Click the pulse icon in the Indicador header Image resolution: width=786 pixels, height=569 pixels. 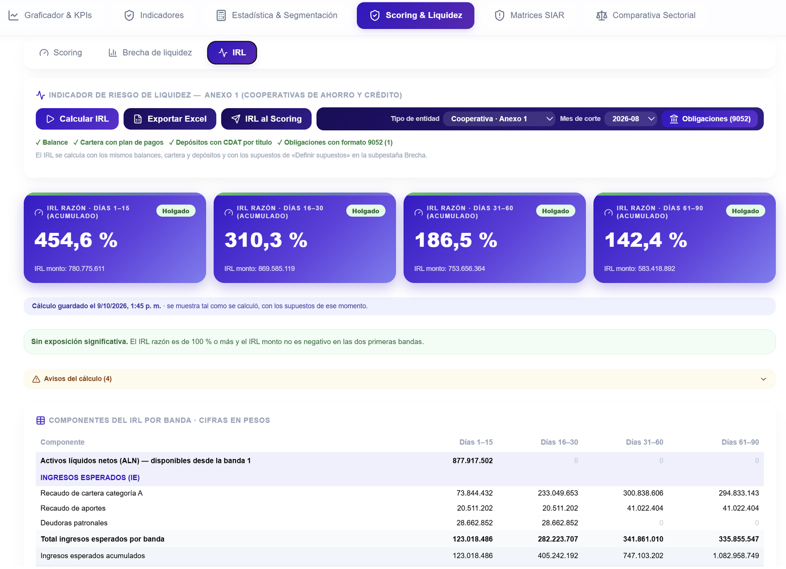[41, 95]
